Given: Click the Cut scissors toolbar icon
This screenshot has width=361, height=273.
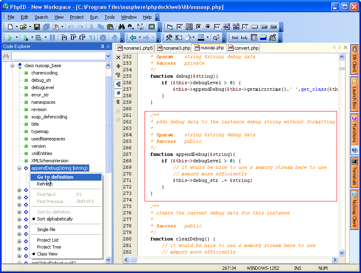Looking at the screenshot, I should [91, 27].
